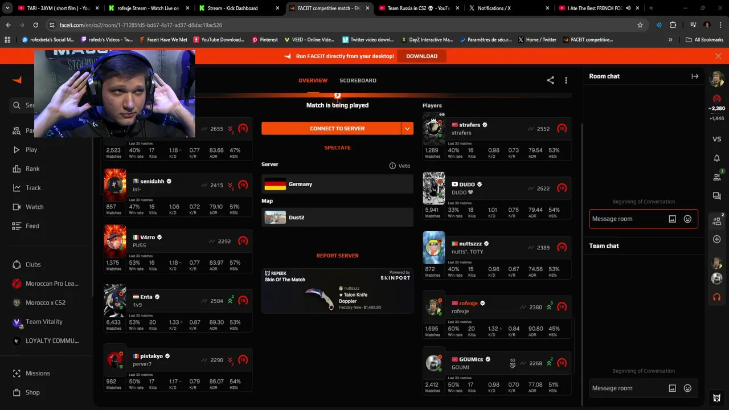Open strafers player avatar

pos(433,129)
